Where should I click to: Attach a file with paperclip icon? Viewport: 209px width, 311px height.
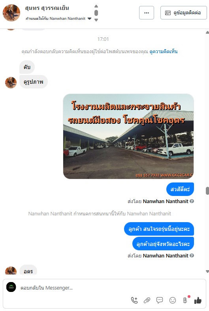[x=147, y=300]
